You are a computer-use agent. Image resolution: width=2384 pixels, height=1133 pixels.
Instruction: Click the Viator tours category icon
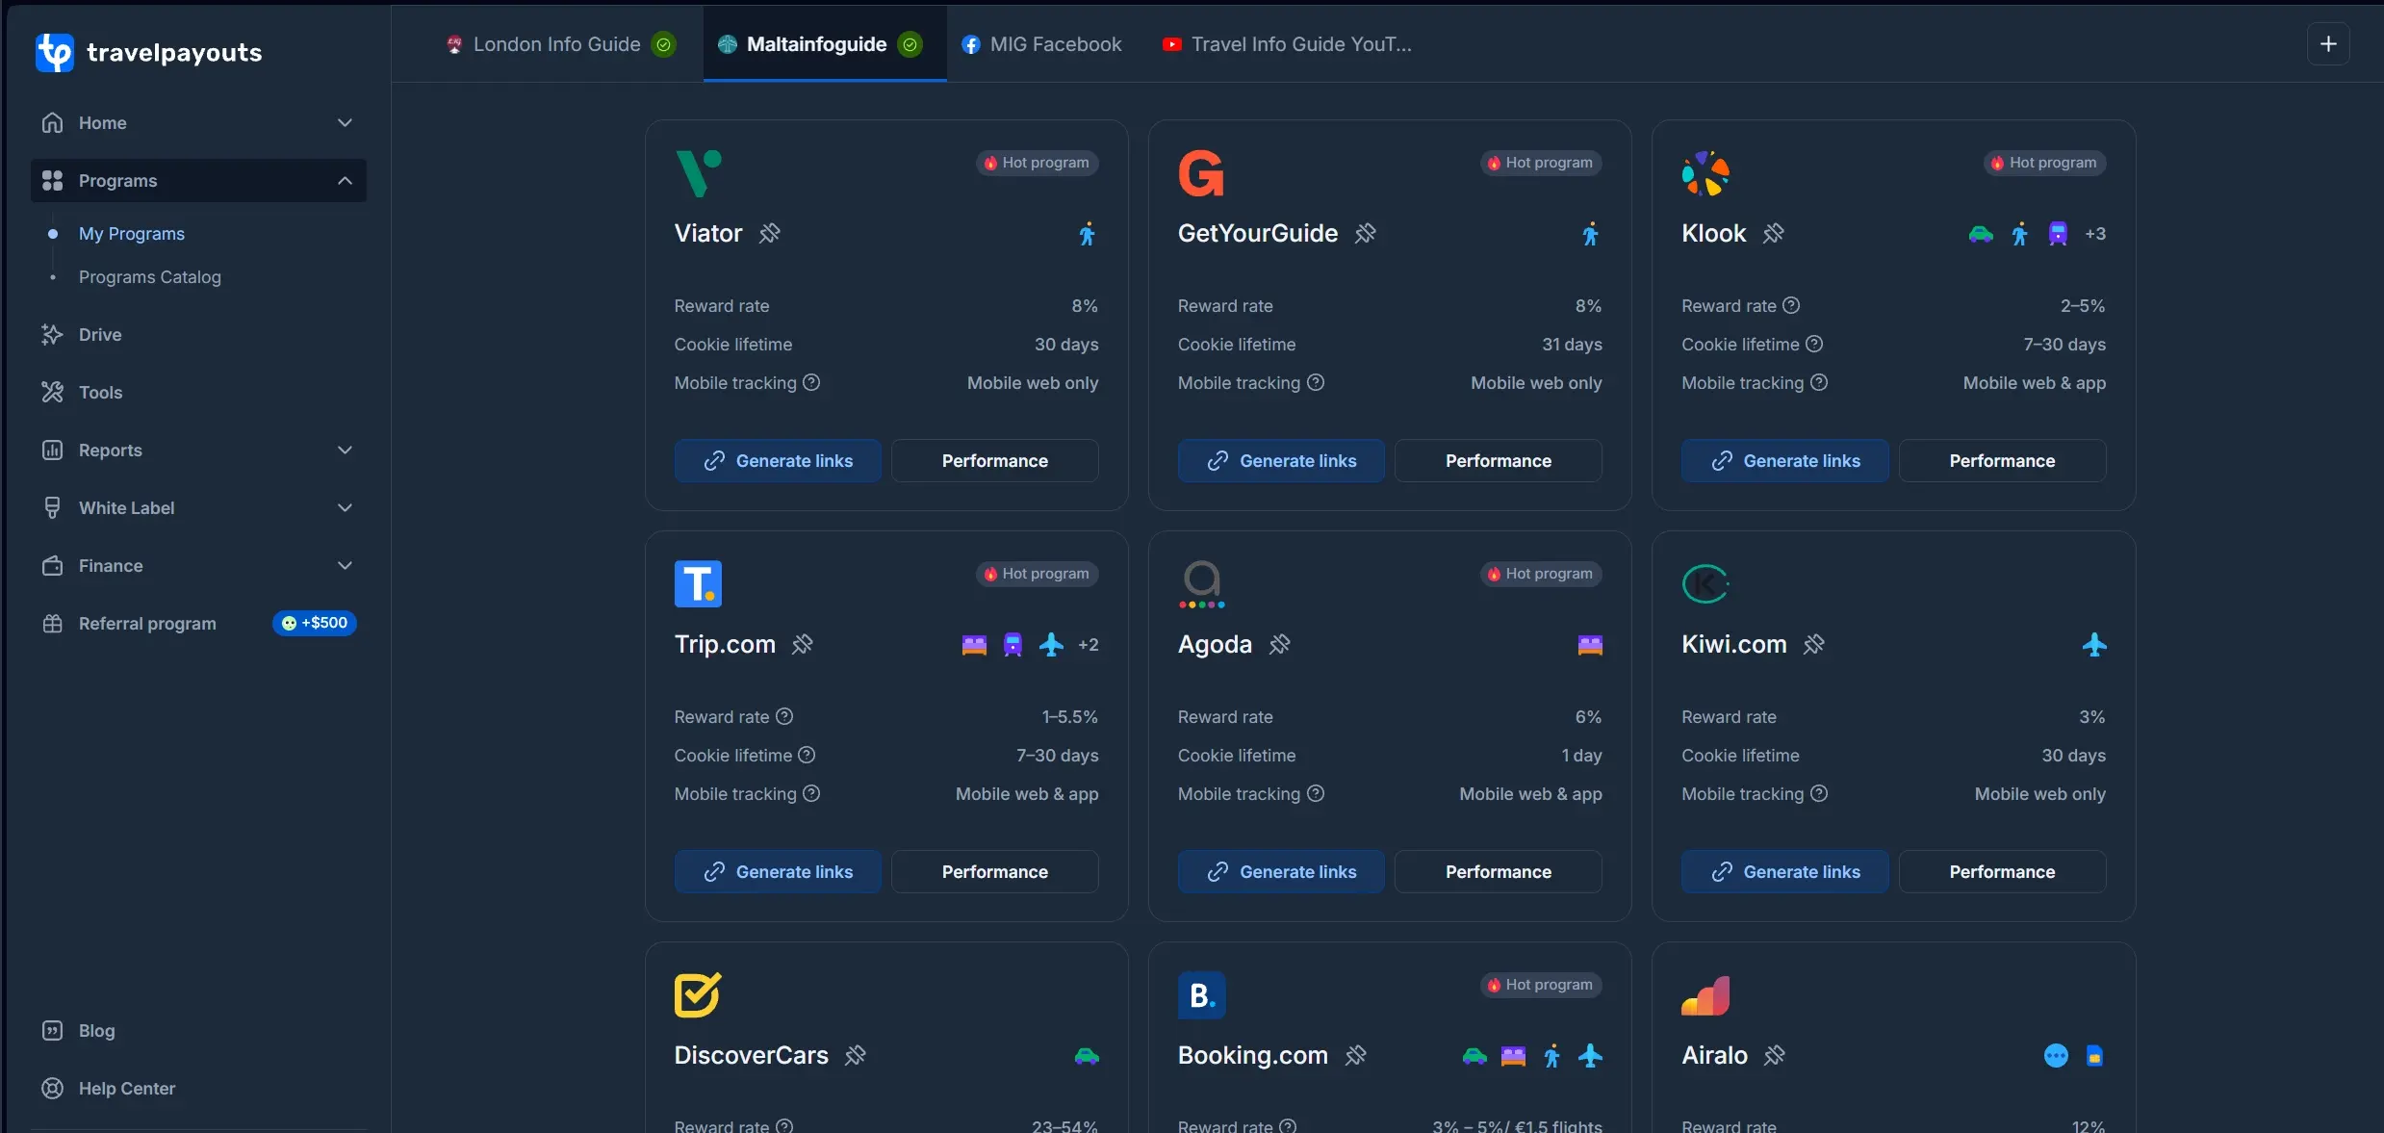(x=1087, y=234)
